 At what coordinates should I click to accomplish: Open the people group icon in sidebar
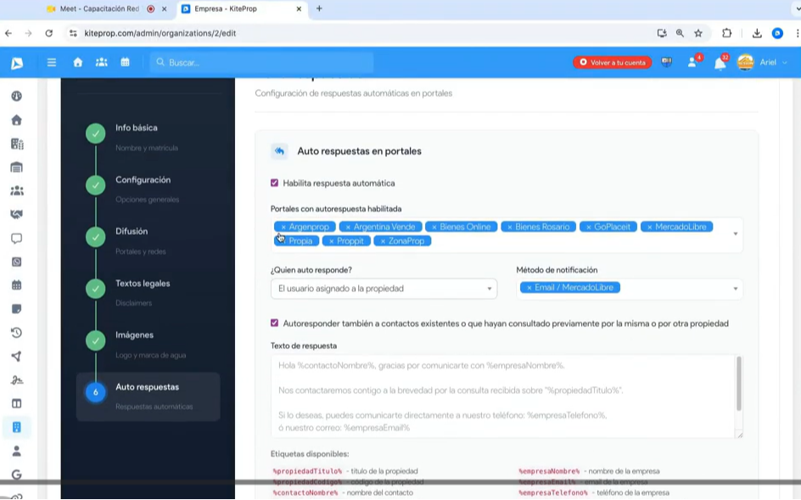pyautogui.click(x=16, y=191)
